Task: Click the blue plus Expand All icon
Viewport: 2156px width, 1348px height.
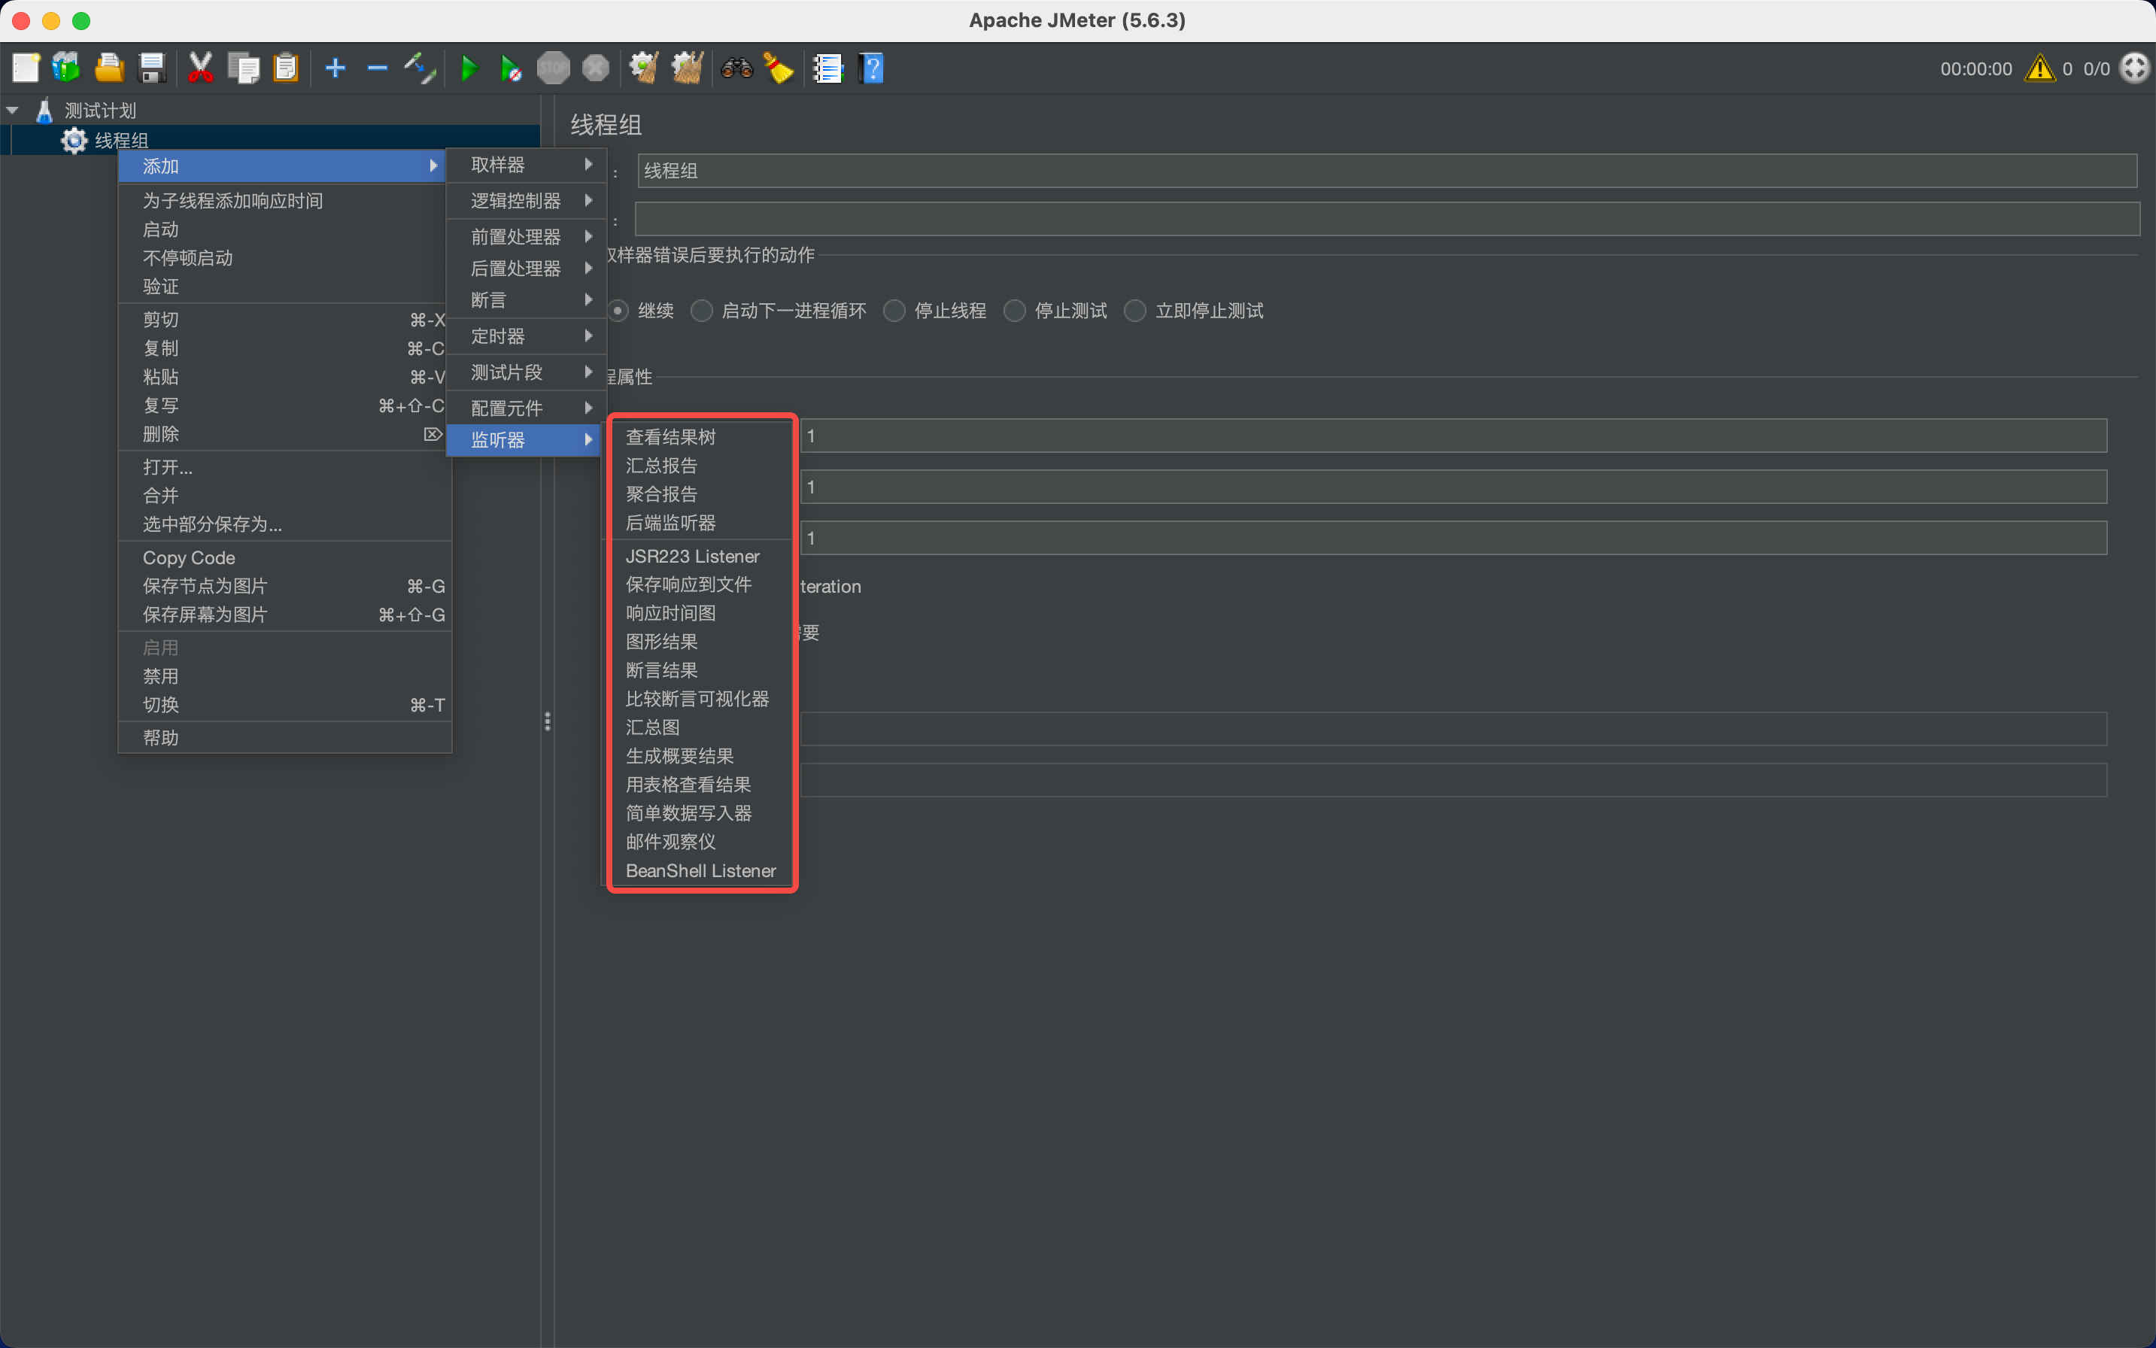Action: (336, 68)
